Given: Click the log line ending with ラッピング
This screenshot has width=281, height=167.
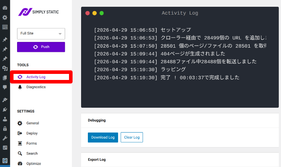Looking at the screenshot, I should (140, 69).
